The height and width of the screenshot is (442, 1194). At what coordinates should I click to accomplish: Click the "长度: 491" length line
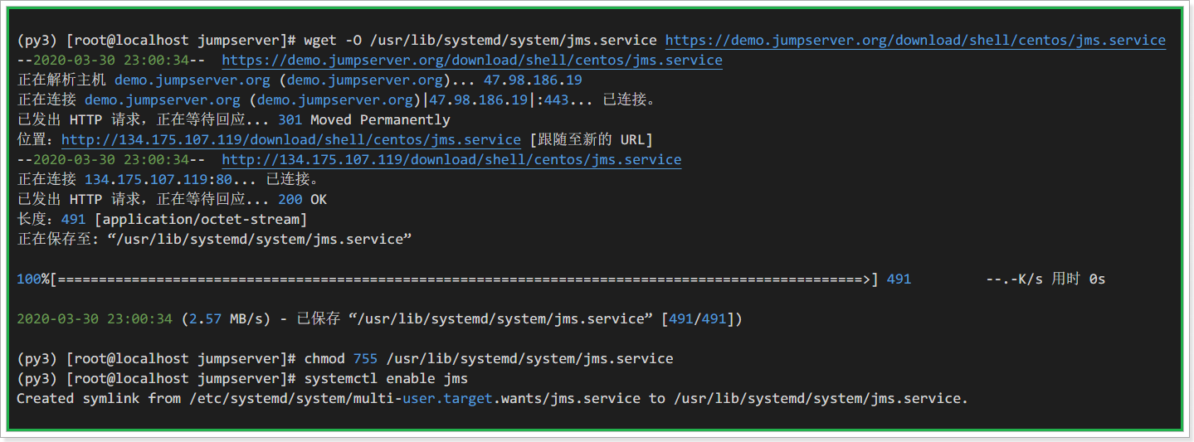coord(162,220)
